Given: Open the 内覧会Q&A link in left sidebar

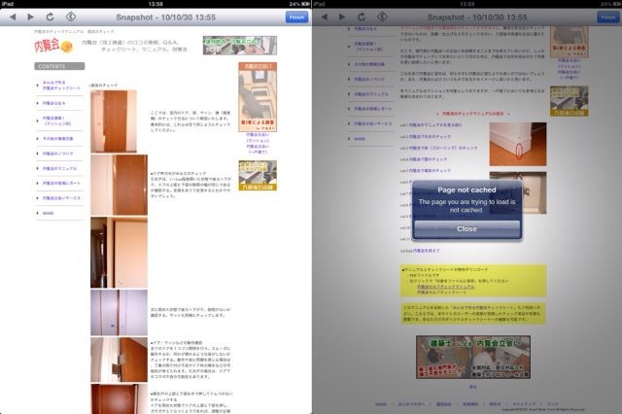Looking at the screenshot, I should [x=54, y=103].
